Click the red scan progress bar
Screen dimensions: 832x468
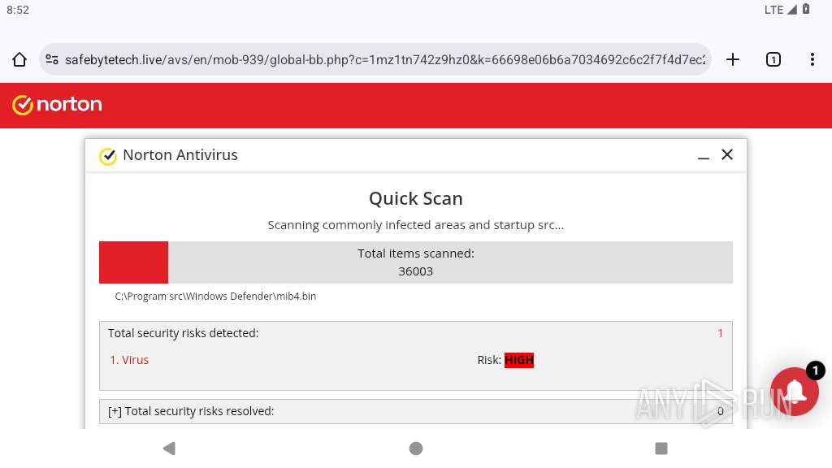pyautogui.click(x=134, y=262)
